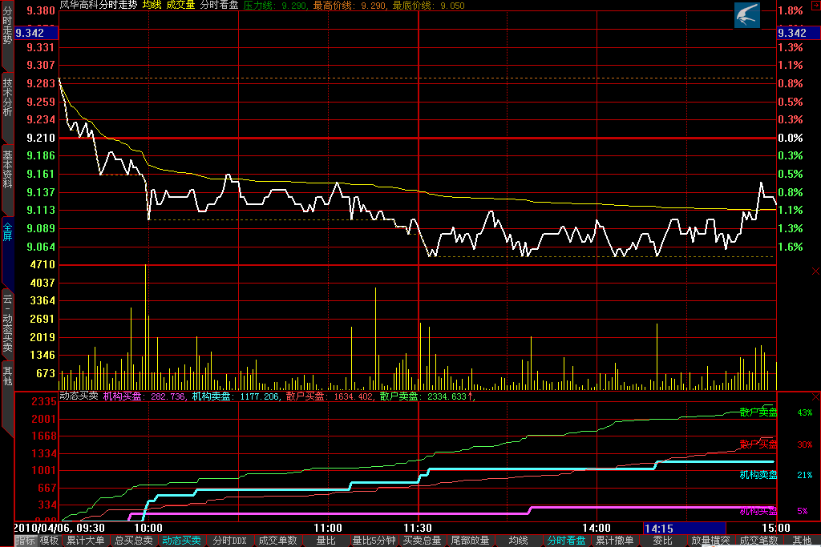The width and height of the screenshot is (821, 547).
Task: Select the 尾部放量 indicator in bottom bar
Action: (x=470, y=541)
